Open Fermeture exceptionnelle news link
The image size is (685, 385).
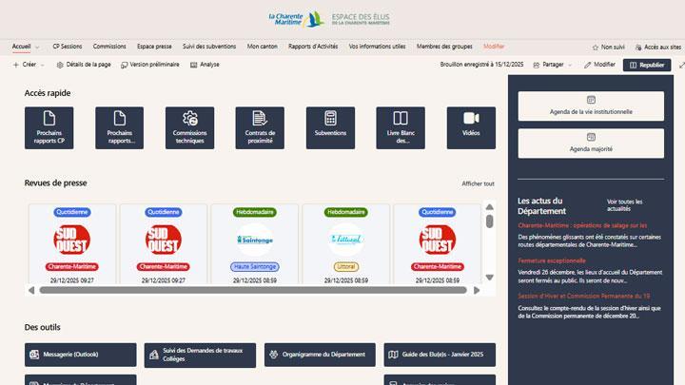click(x=552, y=260)
